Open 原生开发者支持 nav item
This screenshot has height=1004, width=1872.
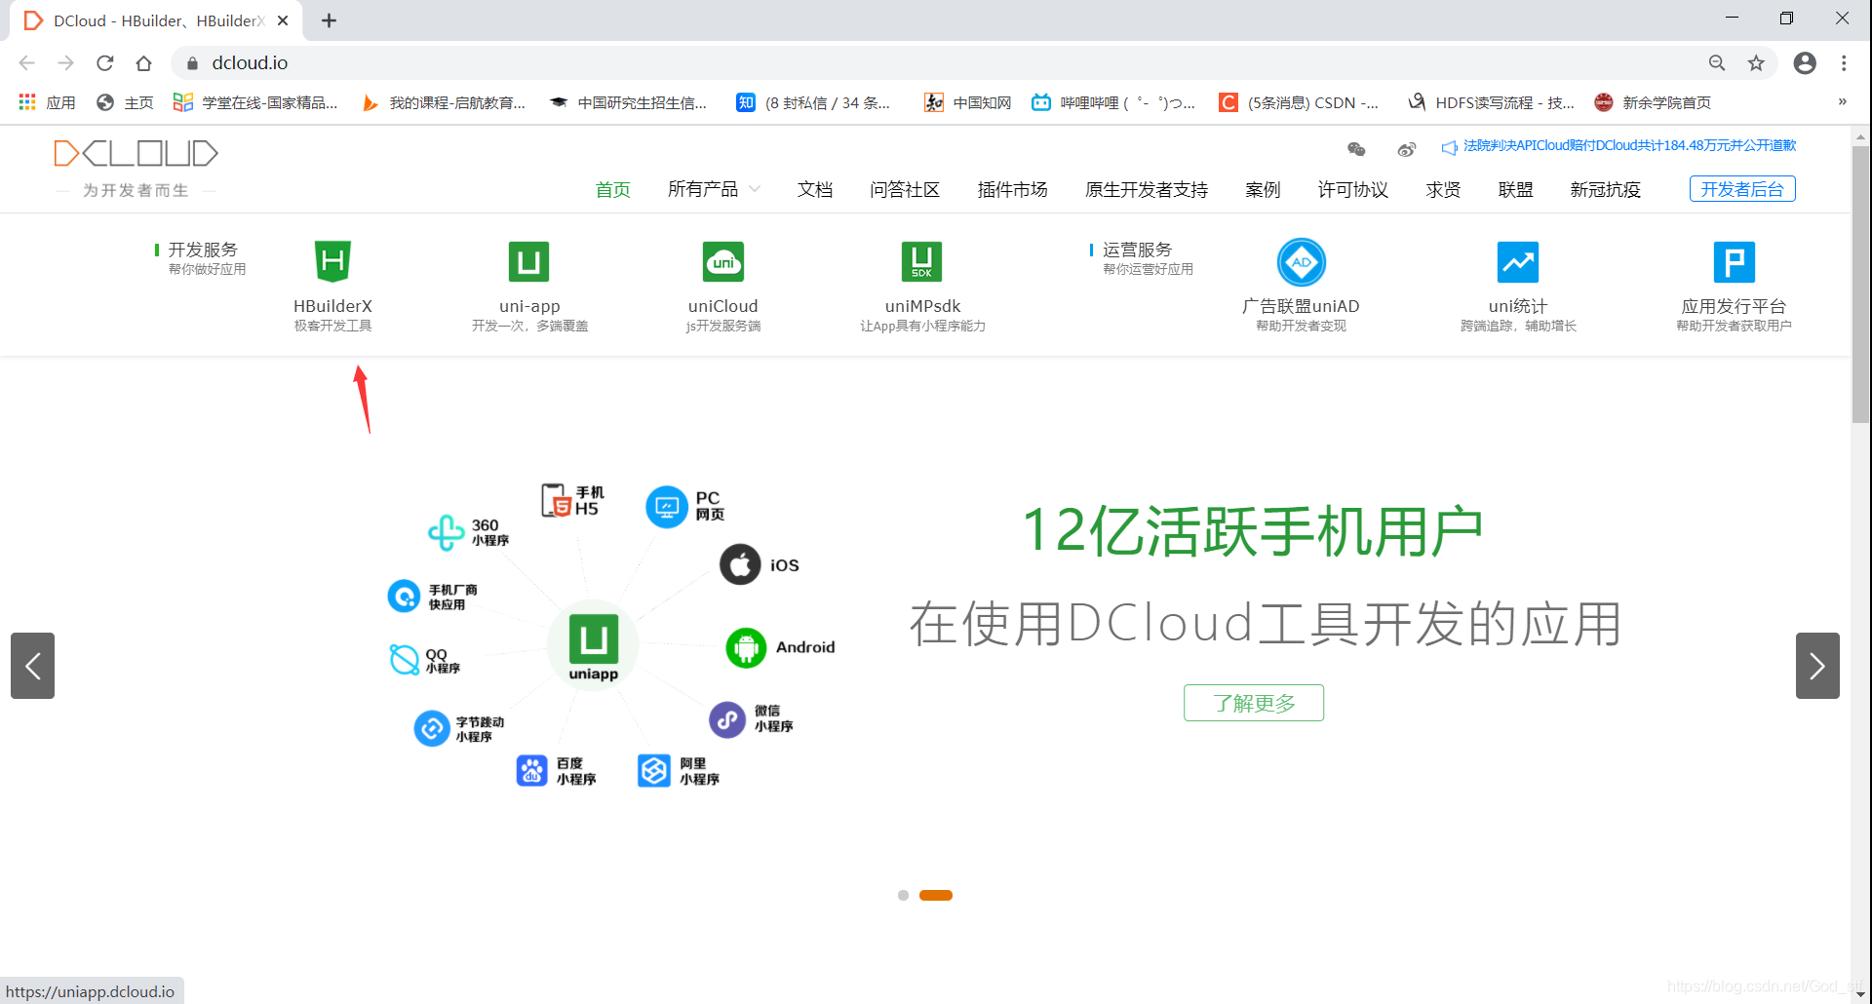point(1147,189)
